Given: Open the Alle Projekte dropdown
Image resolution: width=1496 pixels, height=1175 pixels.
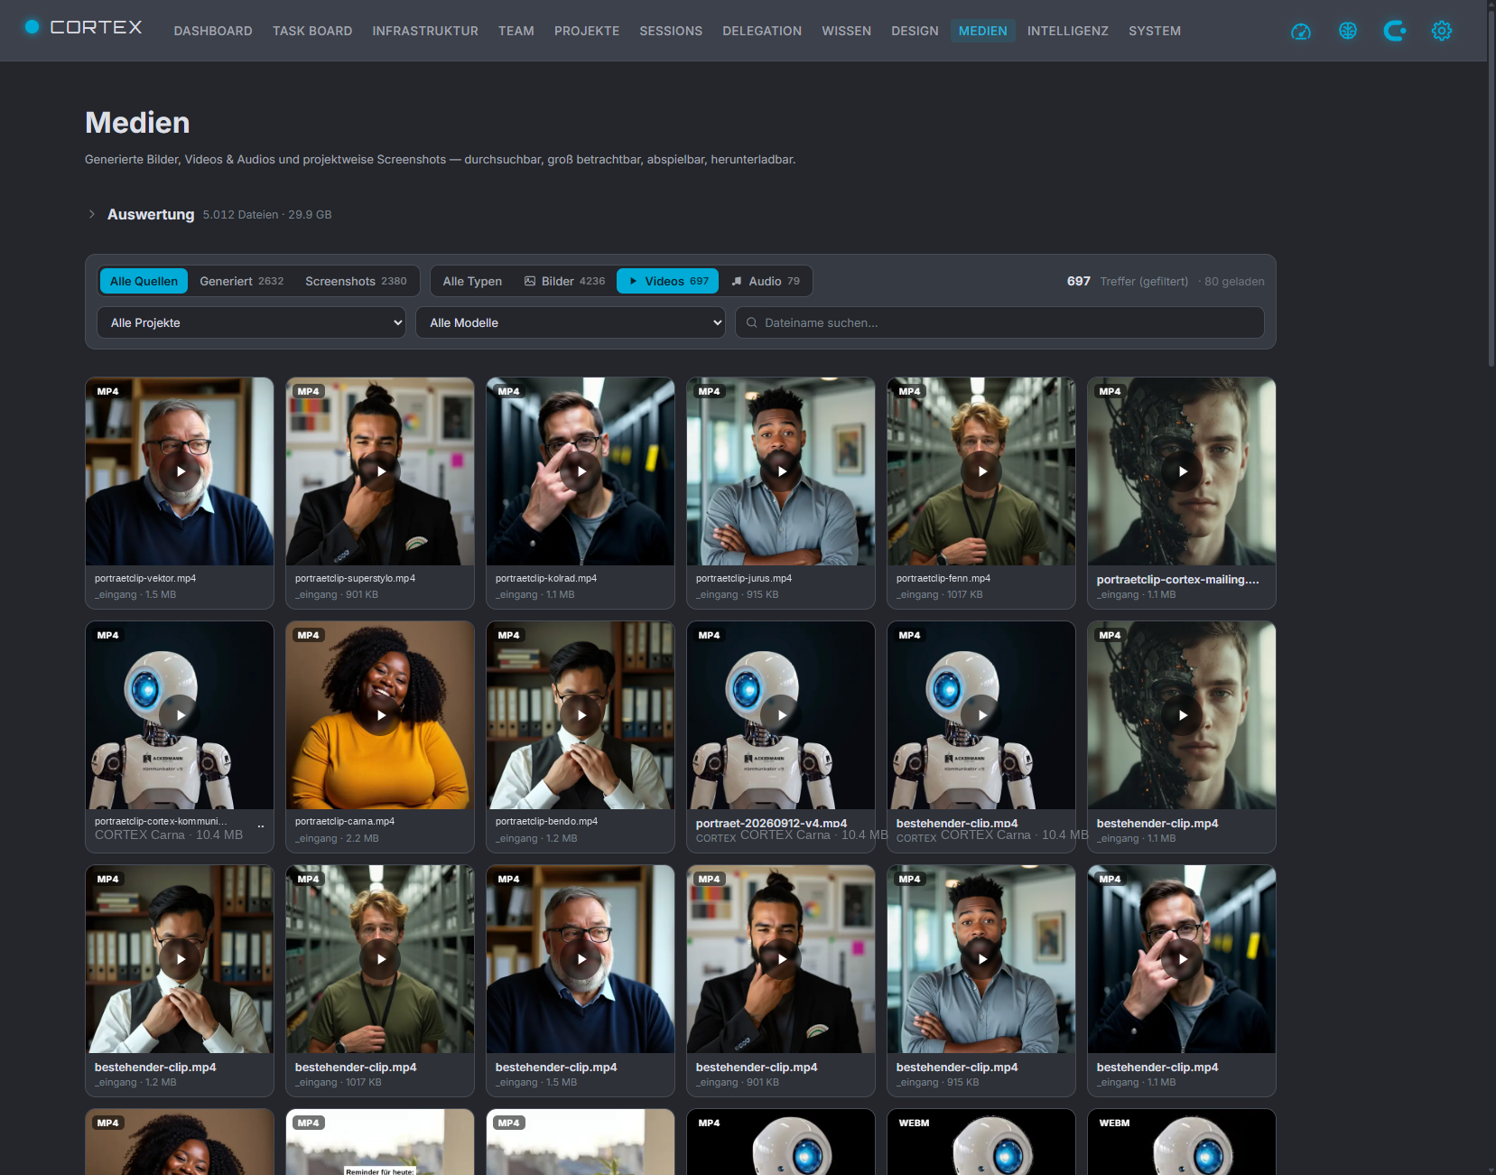Looking at the screenshot, I should [x=252, y=322].
